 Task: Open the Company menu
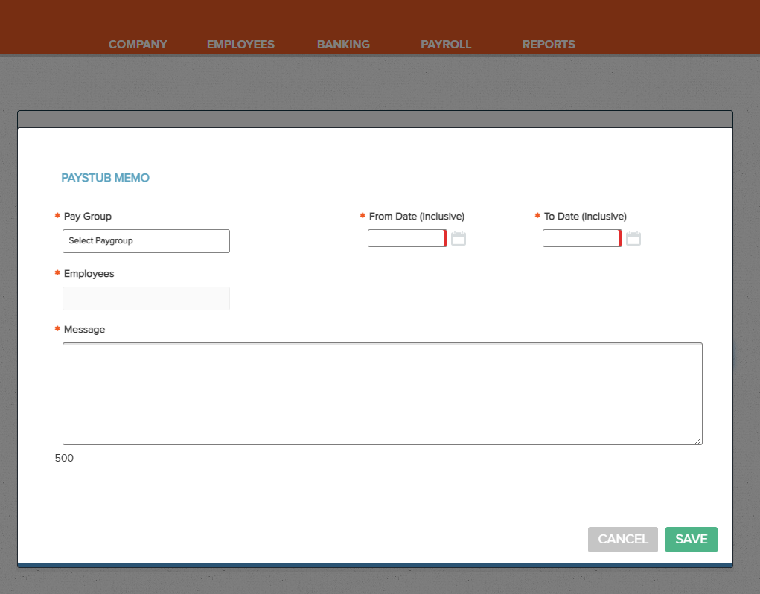coord(138,45)
